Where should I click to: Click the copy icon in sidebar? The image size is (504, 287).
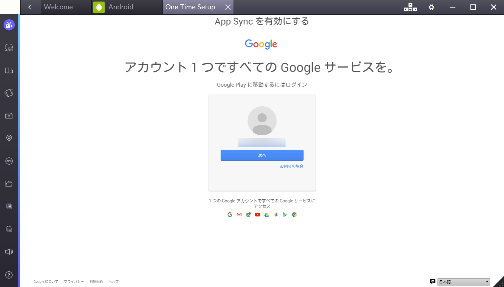pyautogui.click(x=9, y=206)
